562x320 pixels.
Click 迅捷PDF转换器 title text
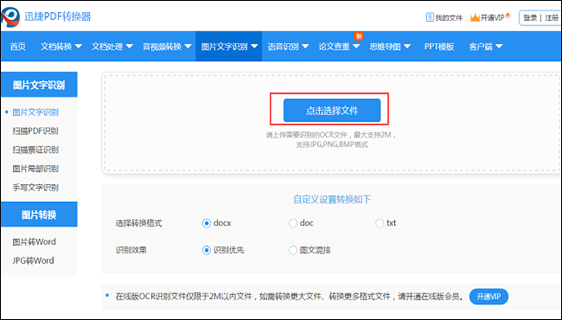[x=58, y=17]
